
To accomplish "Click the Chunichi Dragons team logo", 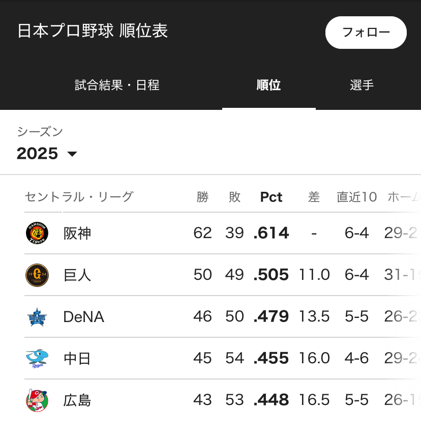I will click(37, 359).
